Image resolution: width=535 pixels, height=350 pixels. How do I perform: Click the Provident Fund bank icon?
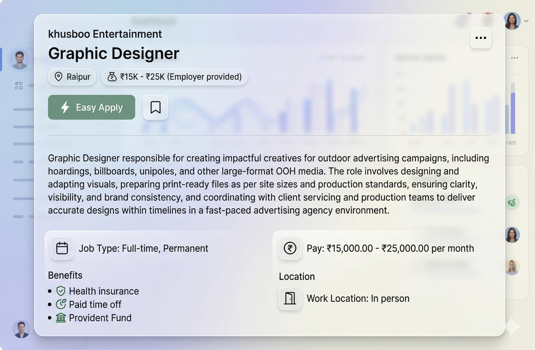point(61,318)
